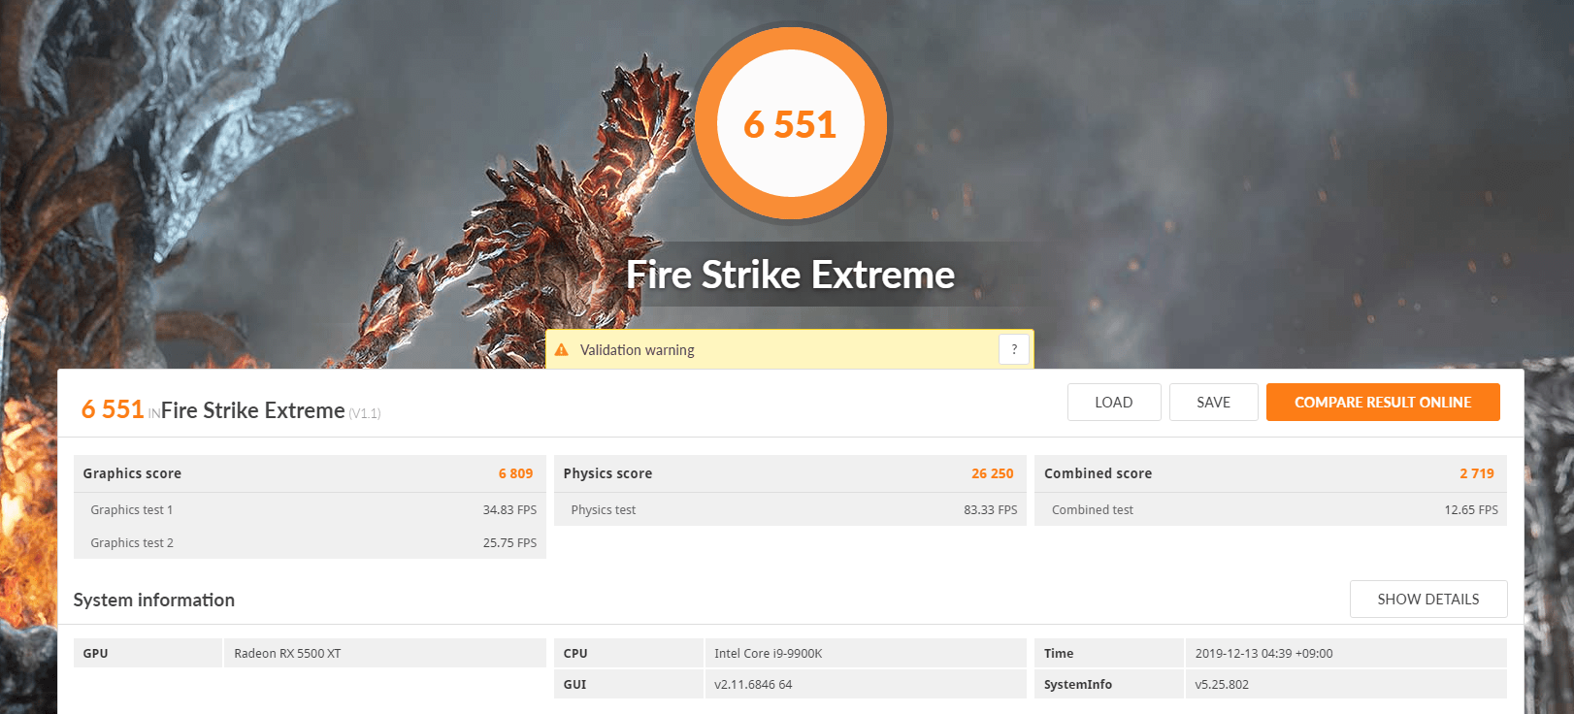Click the 83.33 FPS value

pyautogui.click(x=991, y=509)
